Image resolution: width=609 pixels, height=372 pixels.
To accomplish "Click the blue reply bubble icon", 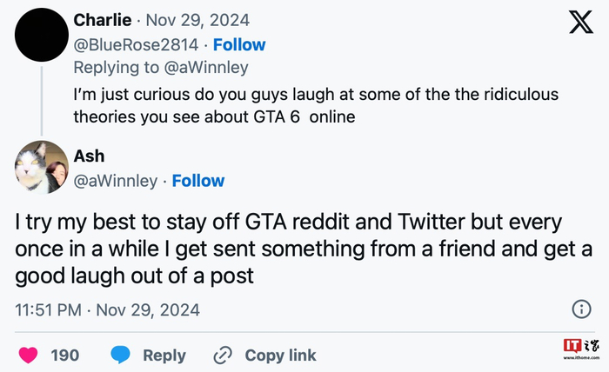I will coord(121,355).
